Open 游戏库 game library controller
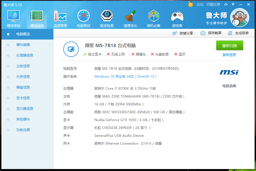This screenshot has width=256, height=171. 177,19
